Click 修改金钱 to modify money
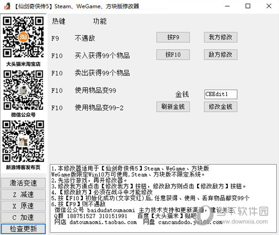Image resolution: width=279 pixels, height=235 pixels. (220, 107)
